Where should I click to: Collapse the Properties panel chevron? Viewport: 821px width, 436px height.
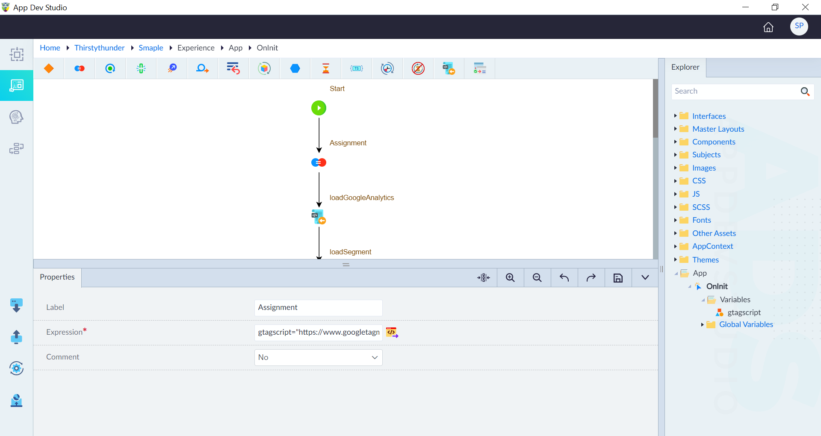point(645,278)
